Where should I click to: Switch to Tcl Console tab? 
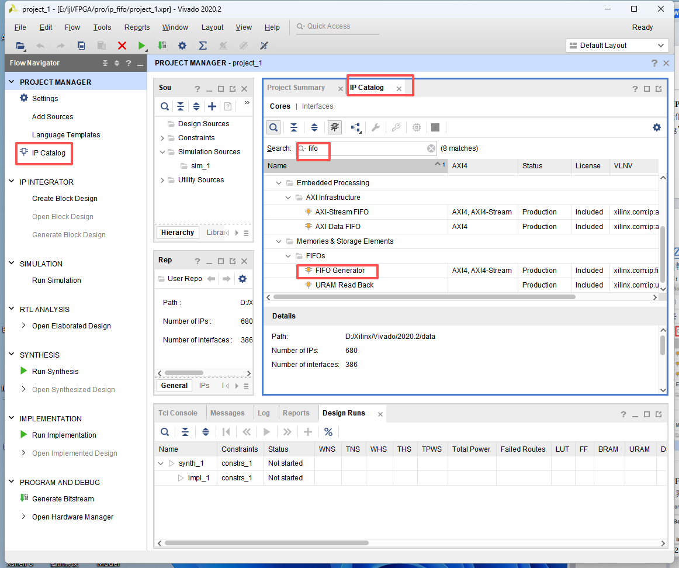tap(178, 413)
